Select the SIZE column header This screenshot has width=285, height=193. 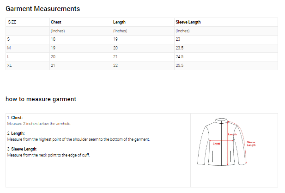(x=12, y=22)
